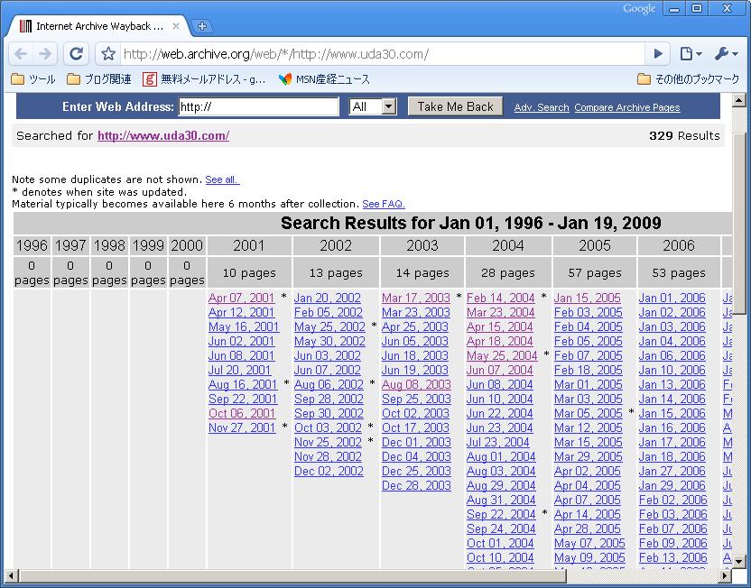The width and height of the screenshot is (751, 588).
Task: Click the browser Forward arrow
Action: pos(45,53)
